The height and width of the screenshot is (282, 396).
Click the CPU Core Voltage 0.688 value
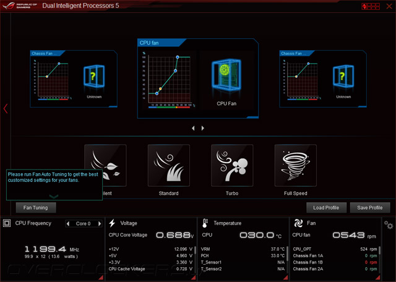pyautogui.click(x=174, y=235)
